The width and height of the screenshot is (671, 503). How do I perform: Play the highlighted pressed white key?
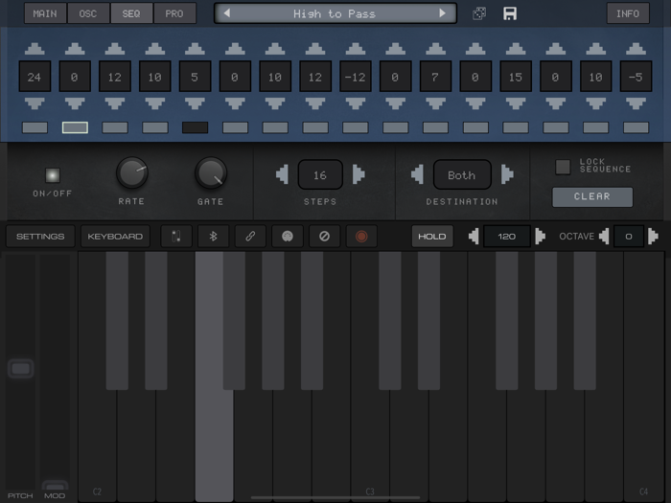click(214, 445)
